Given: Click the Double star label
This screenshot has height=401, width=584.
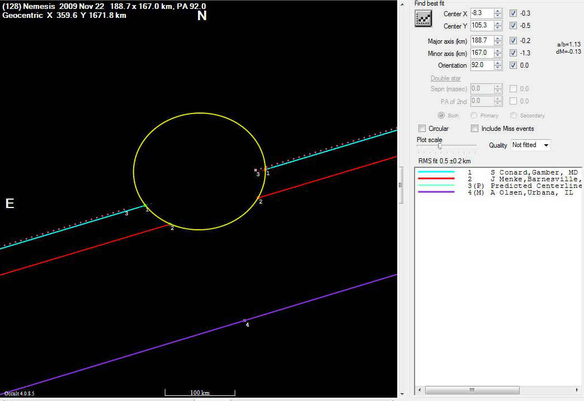Looking at the screenshot, I should pos(445,78).
